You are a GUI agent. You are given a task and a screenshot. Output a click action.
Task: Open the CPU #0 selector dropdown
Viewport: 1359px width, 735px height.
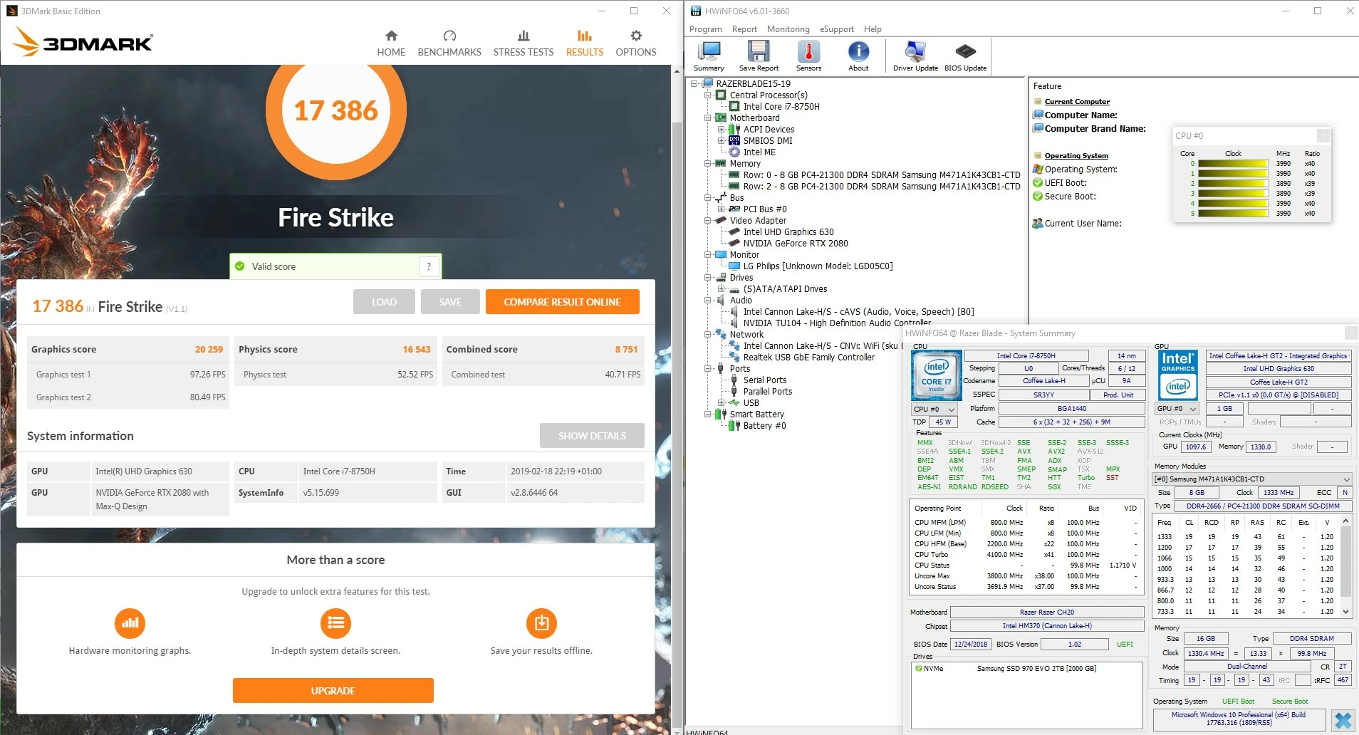tap(934, 410)
